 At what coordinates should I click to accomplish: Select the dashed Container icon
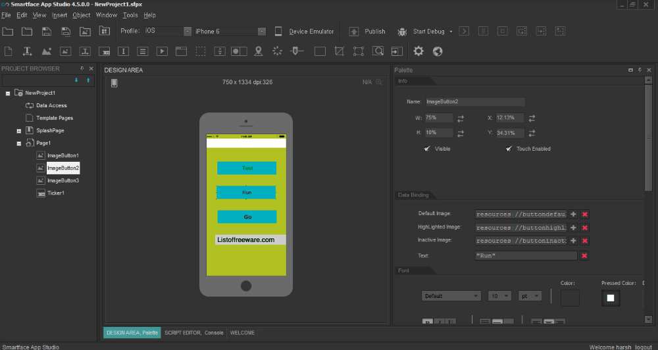click(x=201, y=51)
